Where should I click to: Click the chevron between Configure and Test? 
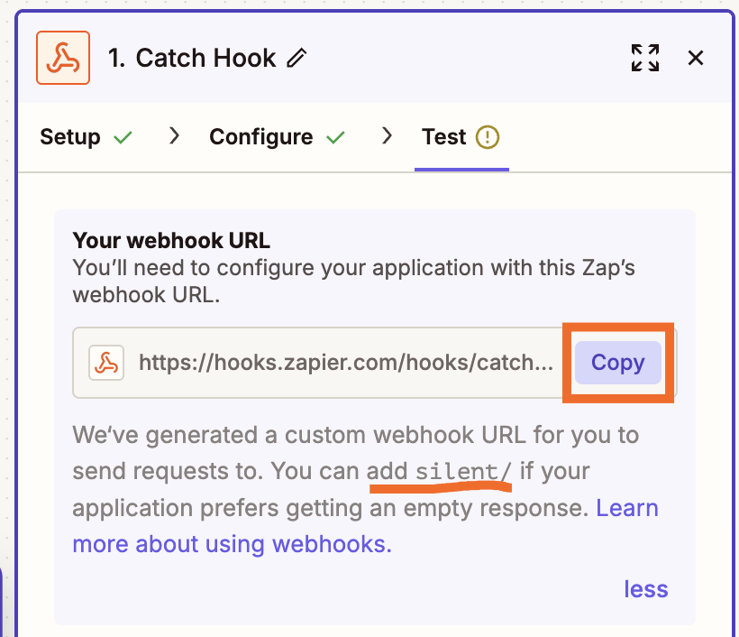[x=387, y=136]
